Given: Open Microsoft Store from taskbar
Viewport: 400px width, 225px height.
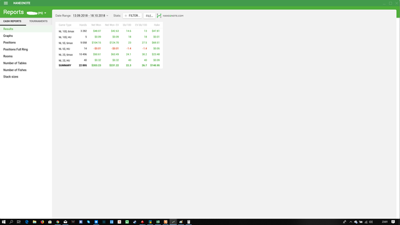Looking at the screenshot, I should (x=50, y=222).
